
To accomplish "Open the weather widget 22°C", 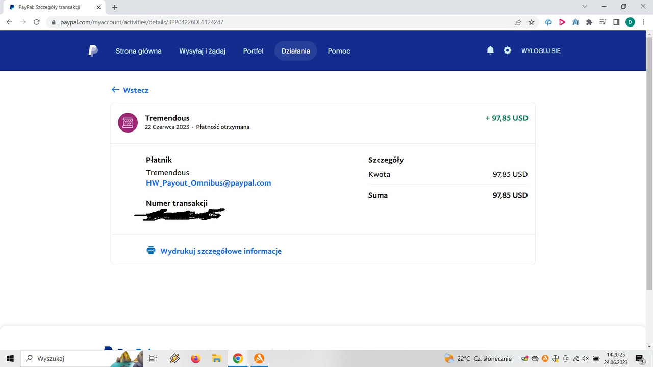I will pyautogui.click(x=477, y=358).
